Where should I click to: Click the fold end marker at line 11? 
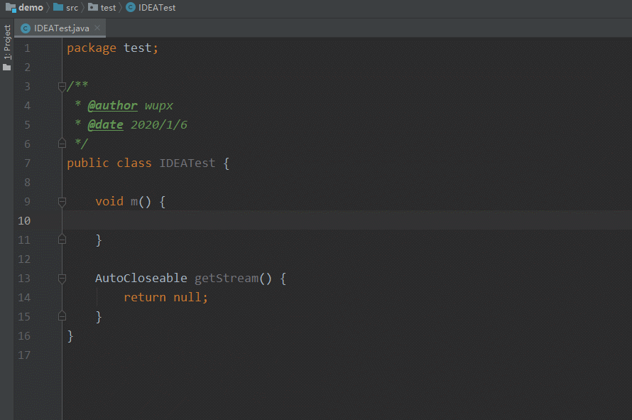coord(62,239)
